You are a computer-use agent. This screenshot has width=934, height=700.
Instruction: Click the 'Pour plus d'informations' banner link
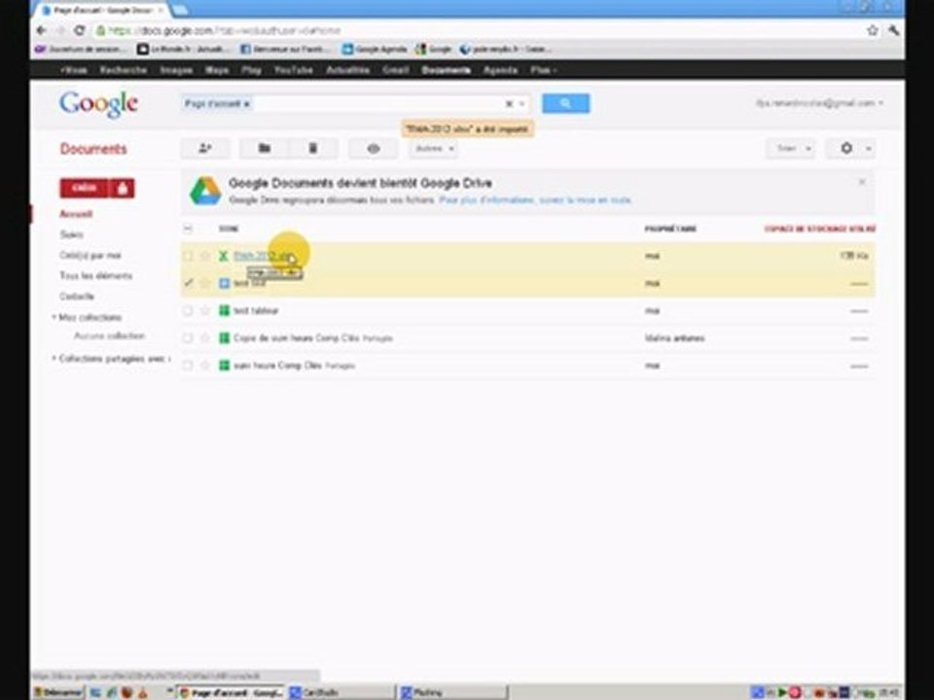[x=535, y=200]
